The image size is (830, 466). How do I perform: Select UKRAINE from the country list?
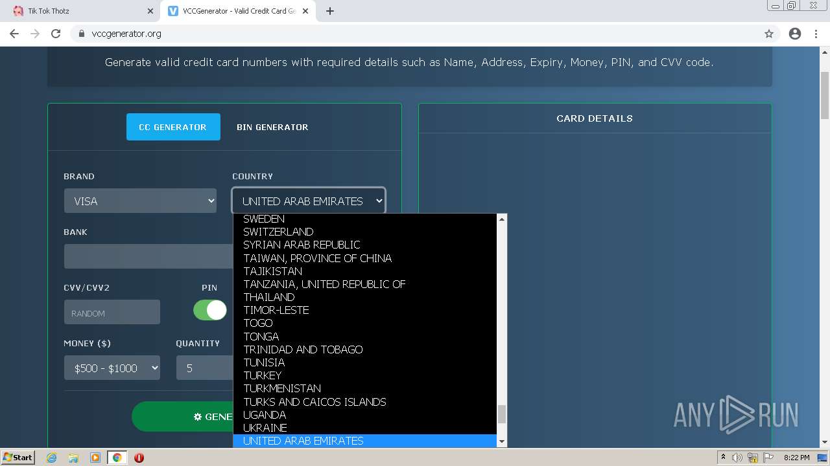[x=365, y=428]
